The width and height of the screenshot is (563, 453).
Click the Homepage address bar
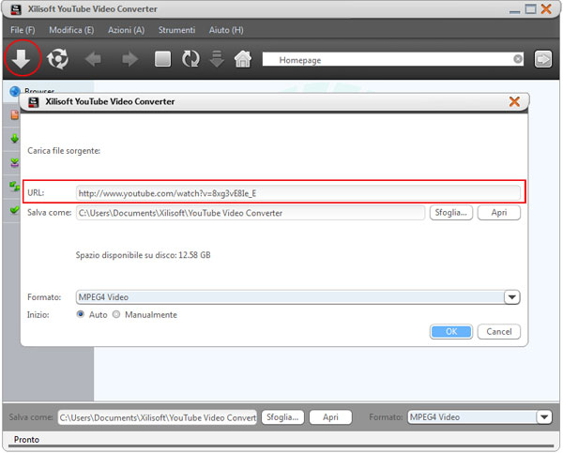pyautogui.click(x=393, y=59)
